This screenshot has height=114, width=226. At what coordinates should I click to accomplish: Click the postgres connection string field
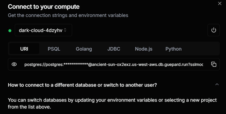click(114, 64)
